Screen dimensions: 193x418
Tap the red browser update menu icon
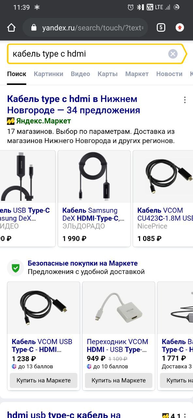click(x=180, y=28)
